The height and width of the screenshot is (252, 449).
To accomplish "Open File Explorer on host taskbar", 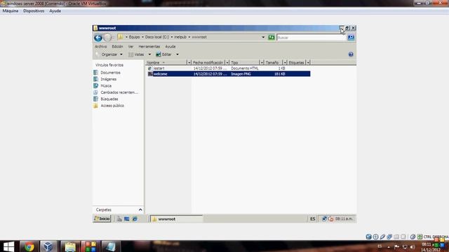I will (69, 246).
